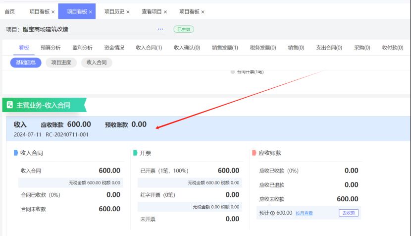
Task: Select the 收入合同 pill under the sub-tabs
Action: pos(97,62)
